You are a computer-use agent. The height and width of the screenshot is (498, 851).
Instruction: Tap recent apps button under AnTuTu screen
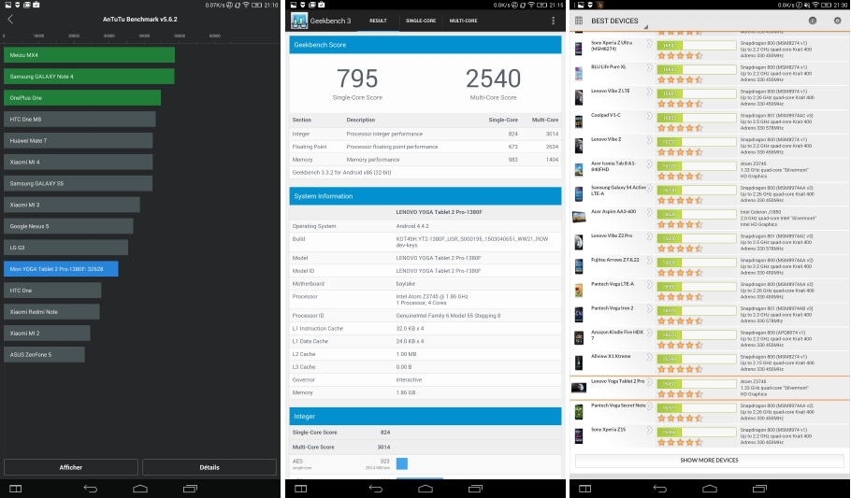pyautogui.click(x=190, y=489)
